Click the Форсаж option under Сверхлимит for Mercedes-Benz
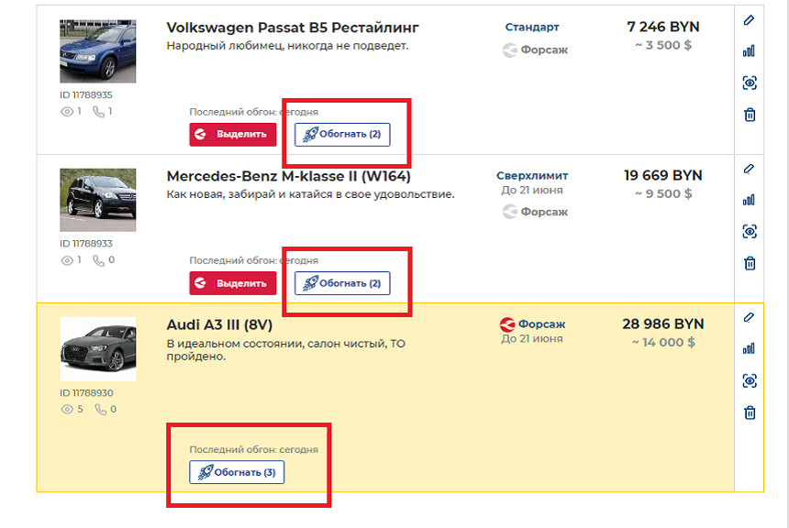The height and width of the screenshot is (528, 789). point(536,212)
